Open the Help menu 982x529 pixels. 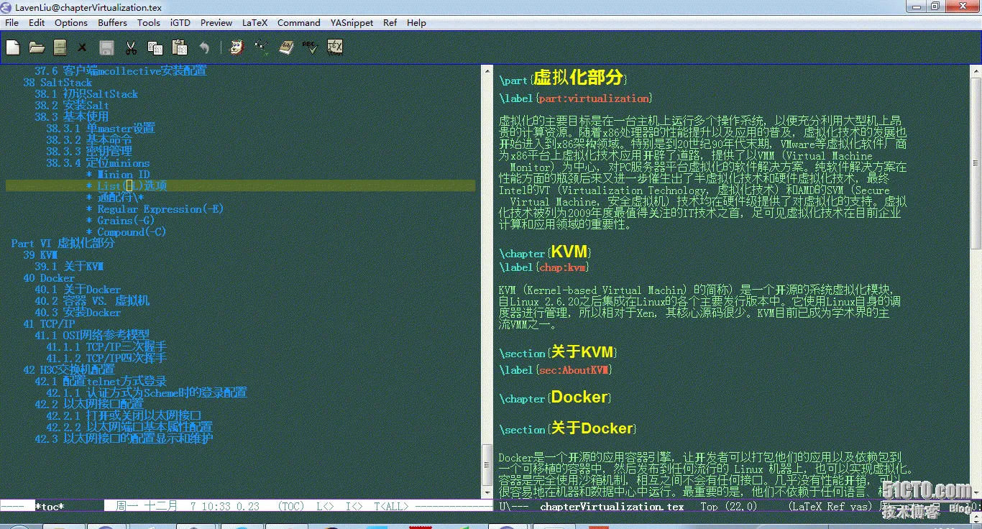pyautogui.click(x=416, y=22)
